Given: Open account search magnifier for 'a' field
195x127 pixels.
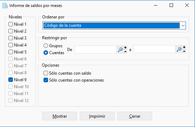Looking at the screenshot, I should [179, 49].
